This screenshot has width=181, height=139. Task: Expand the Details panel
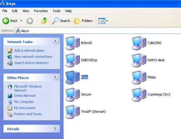pyautogui.click(x=55, y=128)
